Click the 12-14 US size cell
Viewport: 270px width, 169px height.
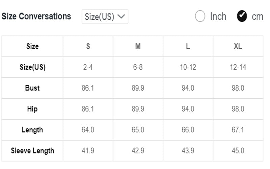[238, 67]
